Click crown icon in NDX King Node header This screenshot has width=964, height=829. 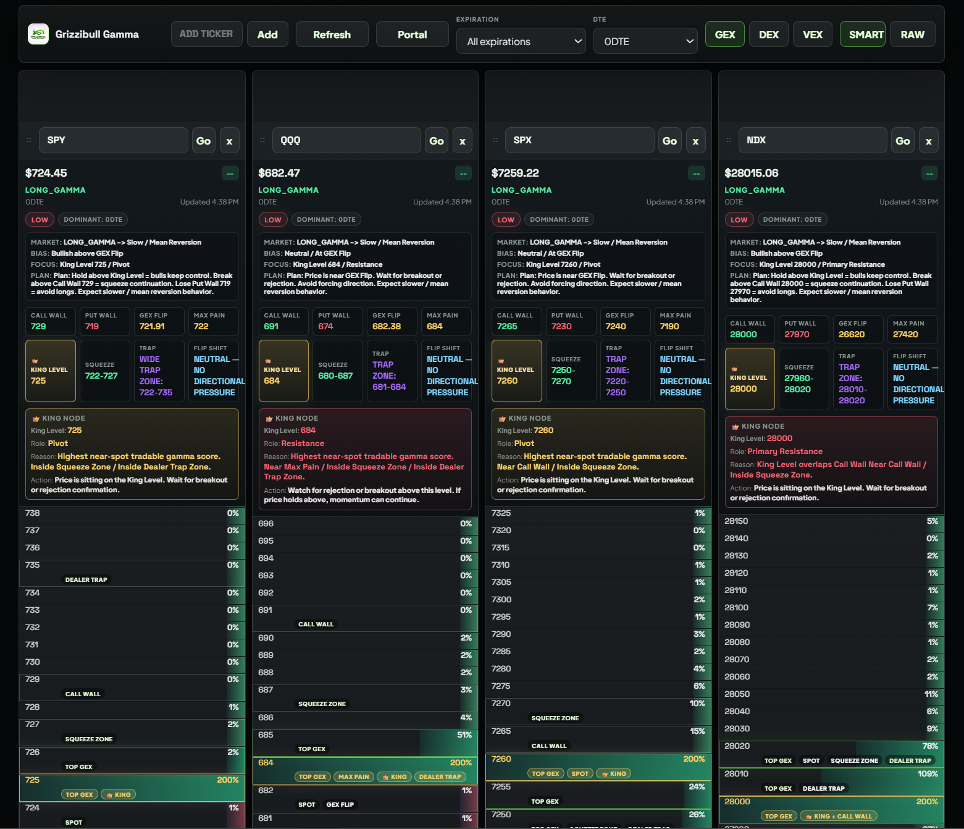pos(735,427)
